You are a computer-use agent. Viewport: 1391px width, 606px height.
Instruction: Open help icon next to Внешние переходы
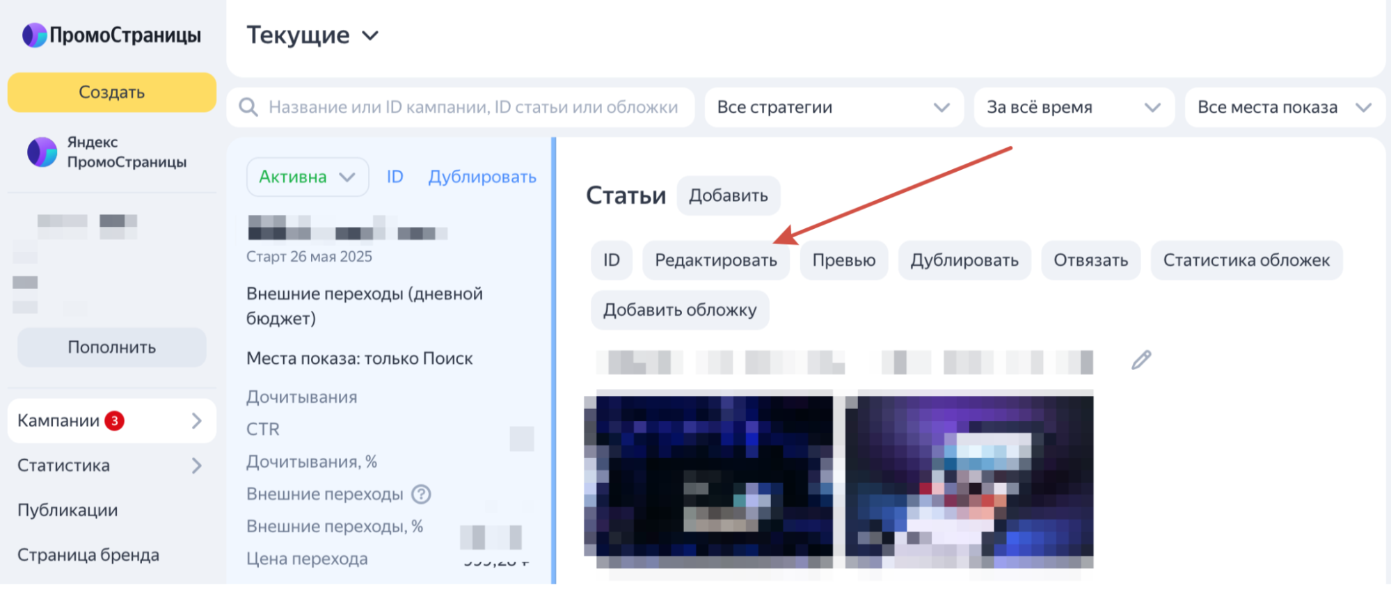coord(421,494)
